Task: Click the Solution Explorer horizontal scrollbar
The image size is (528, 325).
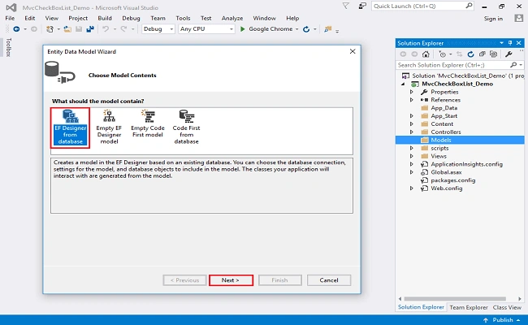Action: pos(455,299)
